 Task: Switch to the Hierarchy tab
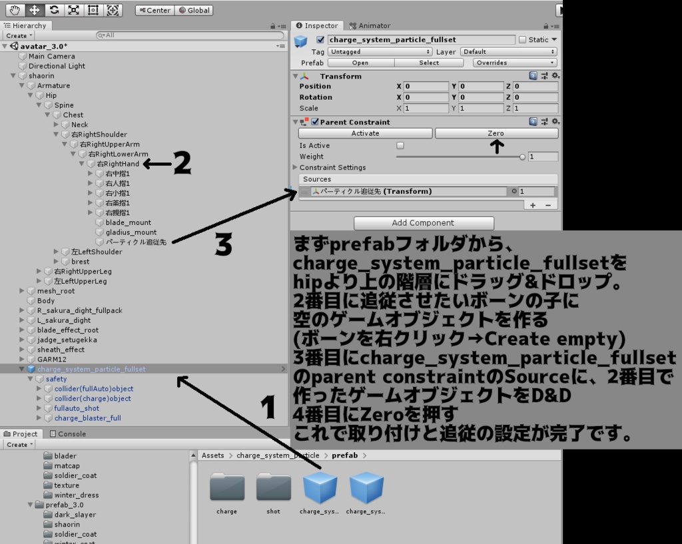pyautogui.click(x=26, y=26)
